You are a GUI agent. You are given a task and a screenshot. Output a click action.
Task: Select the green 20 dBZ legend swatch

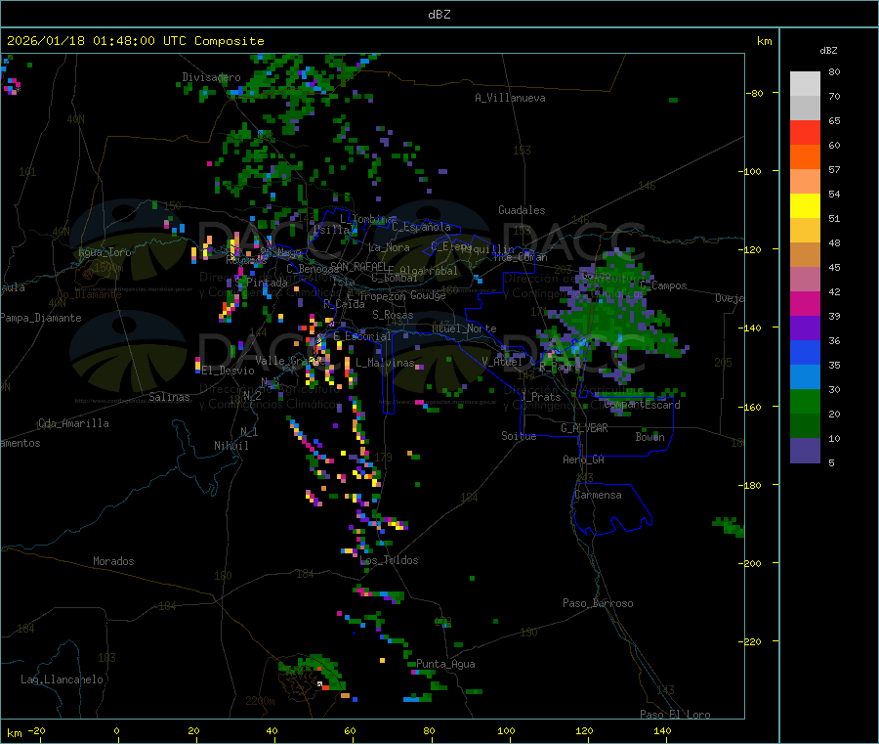[x=805, y=401]
